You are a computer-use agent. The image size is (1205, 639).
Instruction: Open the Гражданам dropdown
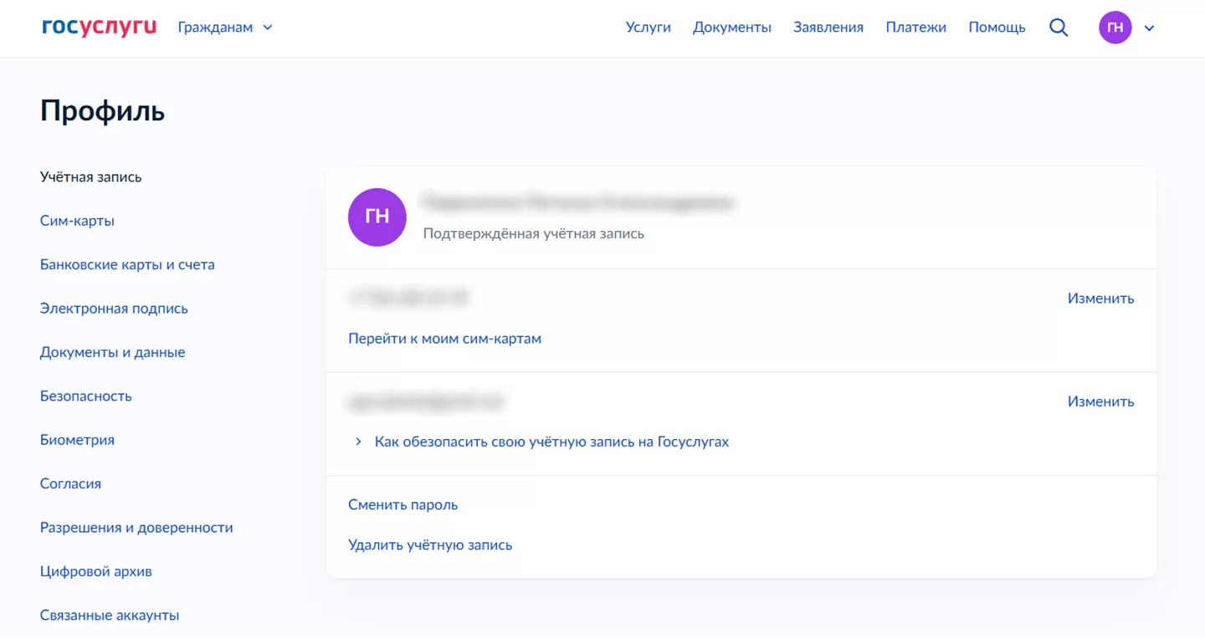point(225,28)
